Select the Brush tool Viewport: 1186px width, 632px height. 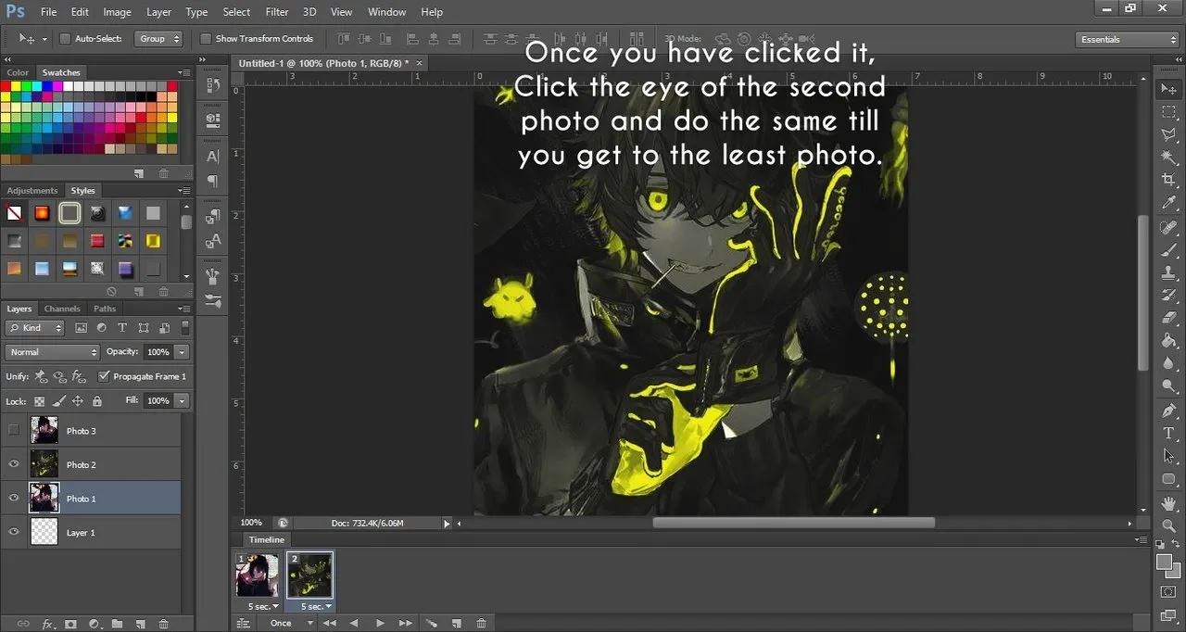tap(1168, 250)
